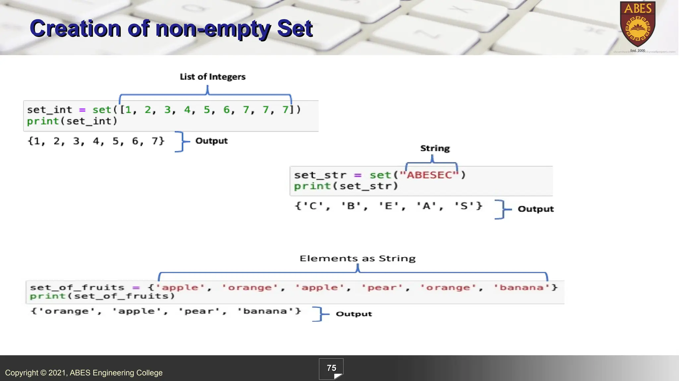Click the Output label beside string set
The image size is (679, 381).
pyautogui.click(x=535, y=209)
